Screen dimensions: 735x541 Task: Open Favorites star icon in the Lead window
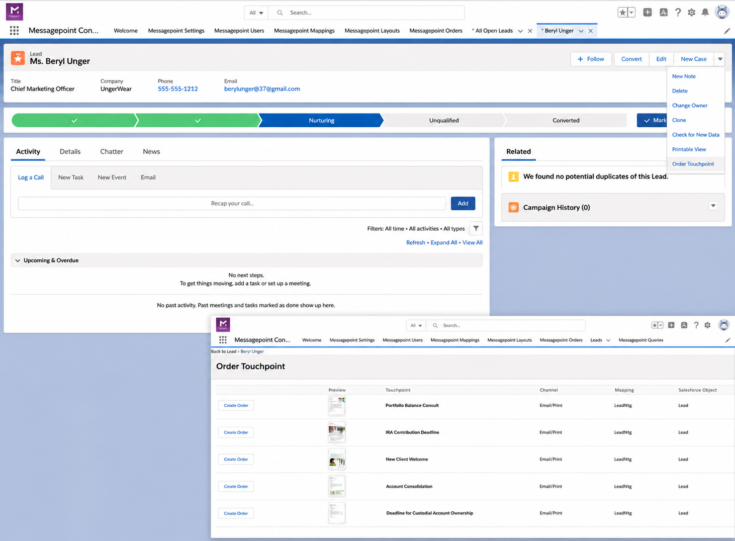(622, 13)
